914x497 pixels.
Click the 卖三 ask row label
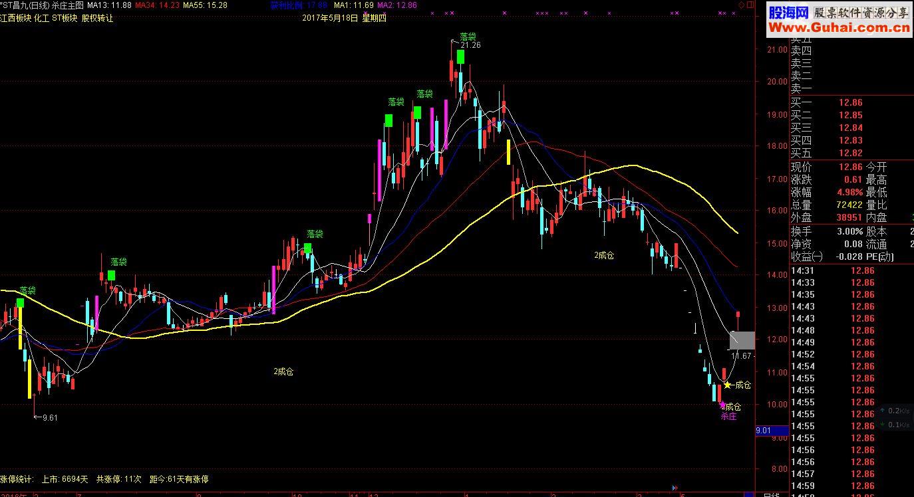802,64
